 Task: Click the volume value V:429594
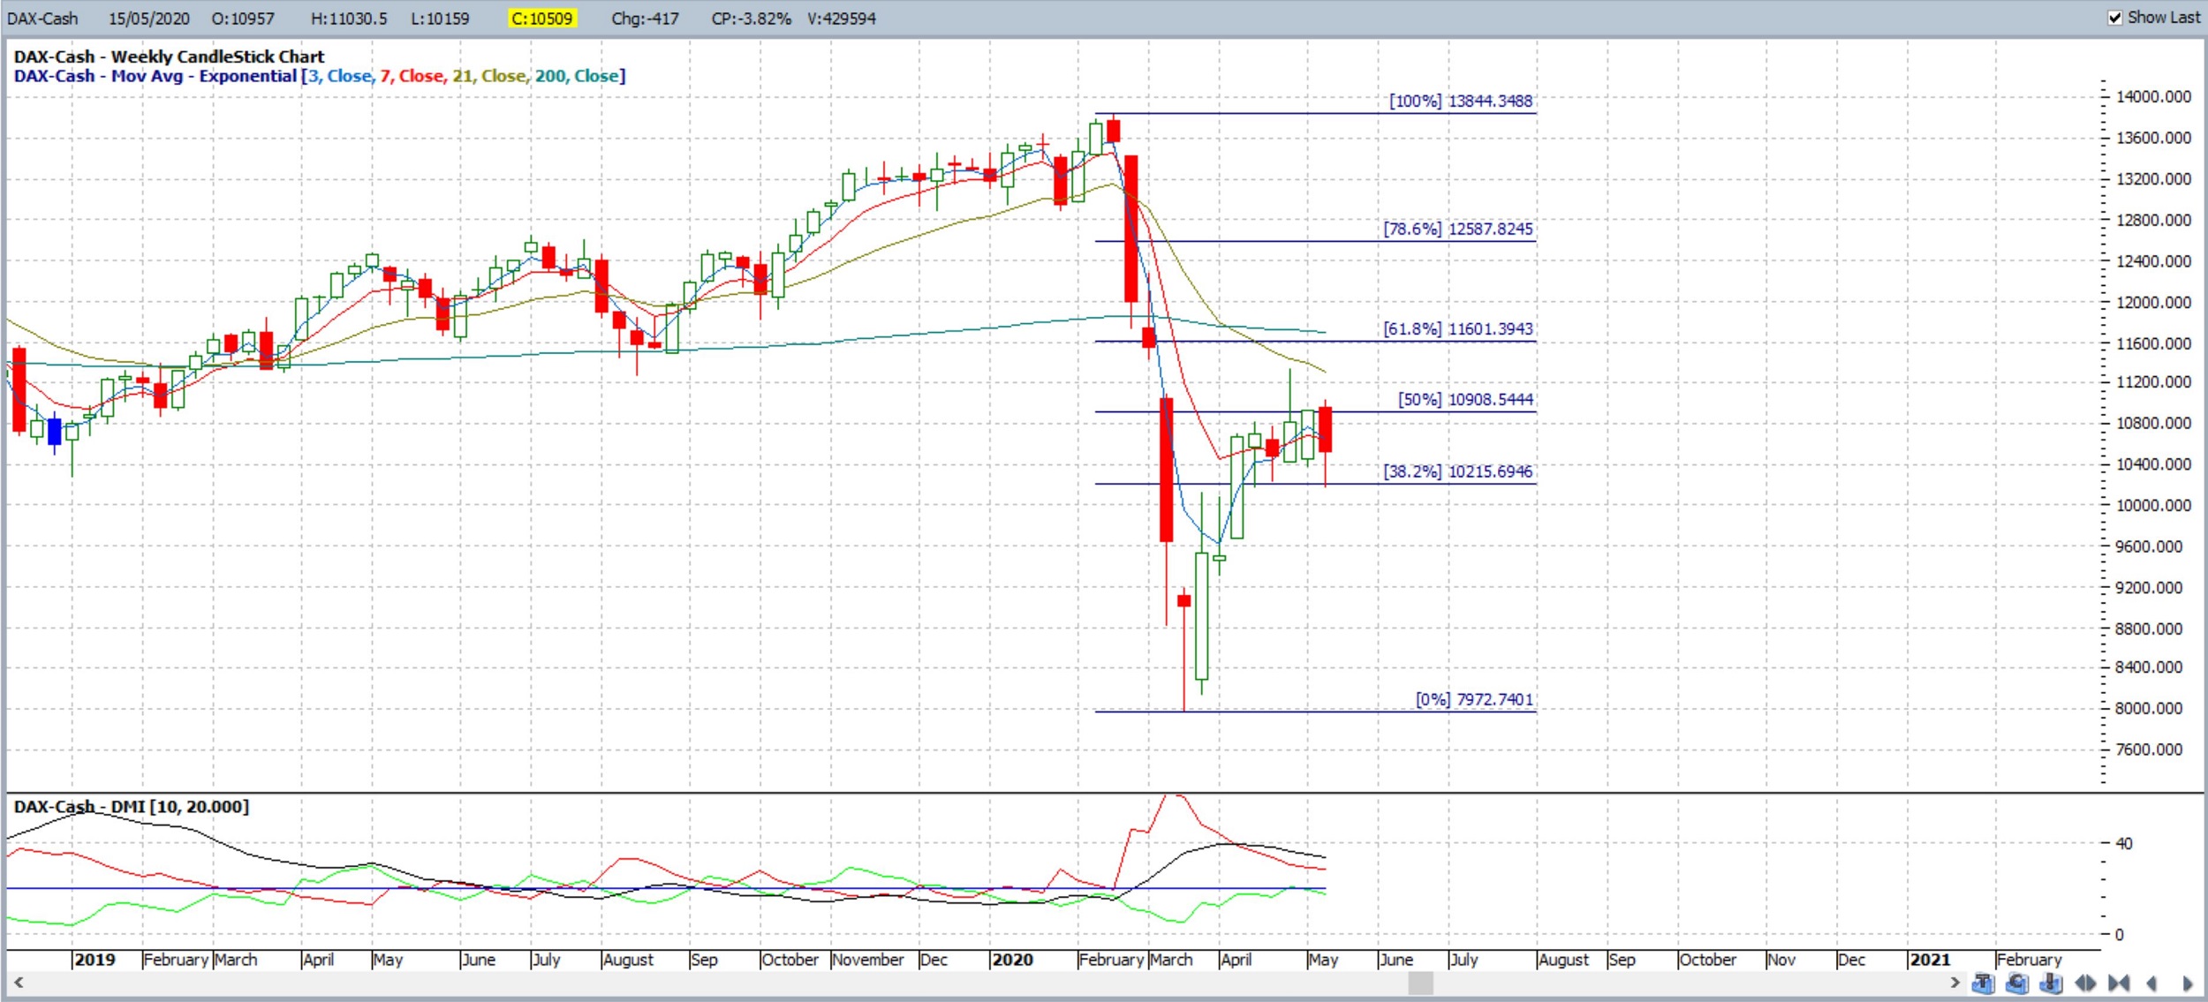841,18
